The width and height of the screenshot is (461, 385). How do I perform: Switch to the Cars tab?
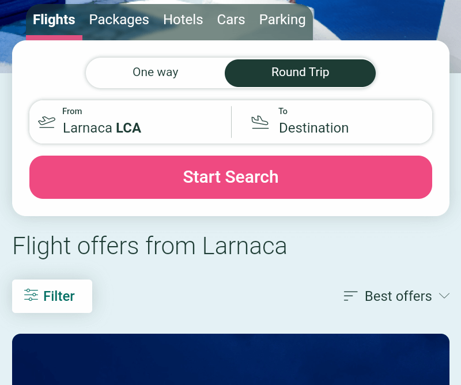pos(231,20)
